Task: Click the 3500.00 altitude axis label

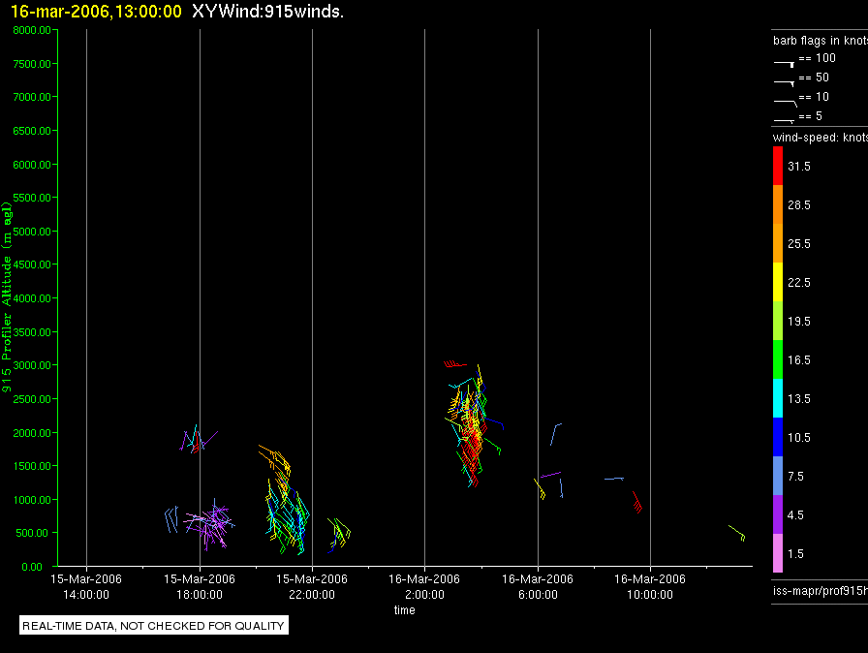Action: click(x=32, y=332)
